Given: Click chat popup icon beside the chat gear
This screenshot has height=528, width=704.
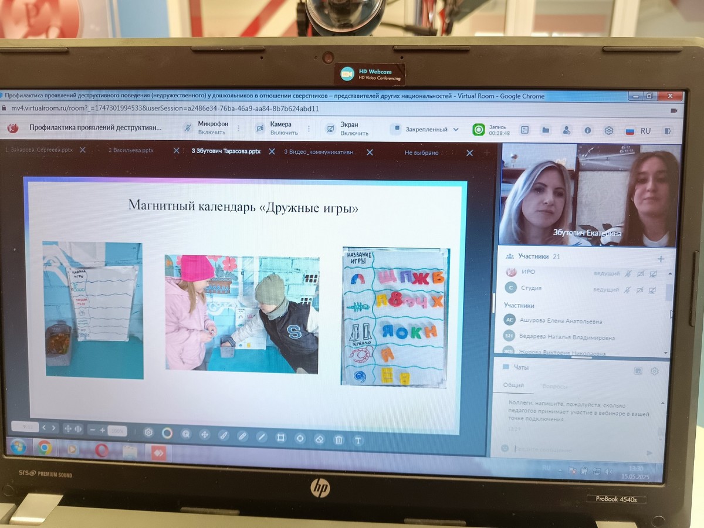Looking at the screenshot, I should (638, 371).
